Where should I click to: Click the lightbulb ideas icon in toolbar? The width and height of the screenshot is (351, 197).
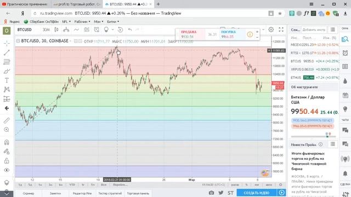click(x=106, y=30)
